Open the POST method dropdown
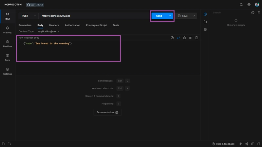 click(28, 16)
